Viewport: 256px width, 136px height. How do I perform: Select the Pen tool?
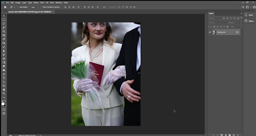pos(4,74)
